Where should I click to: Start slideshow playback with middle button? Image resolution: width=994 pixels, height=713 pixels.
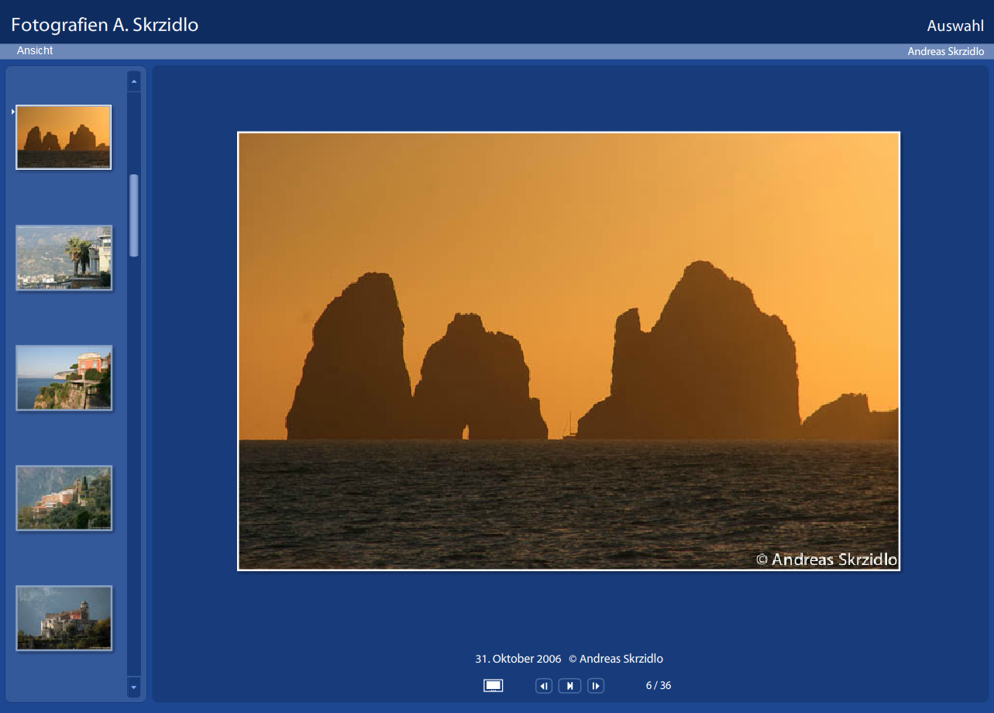coord(569,686)
